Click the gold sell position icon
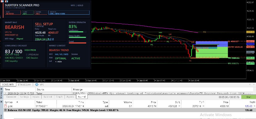256x119 pixels. [x=6, y=106]
